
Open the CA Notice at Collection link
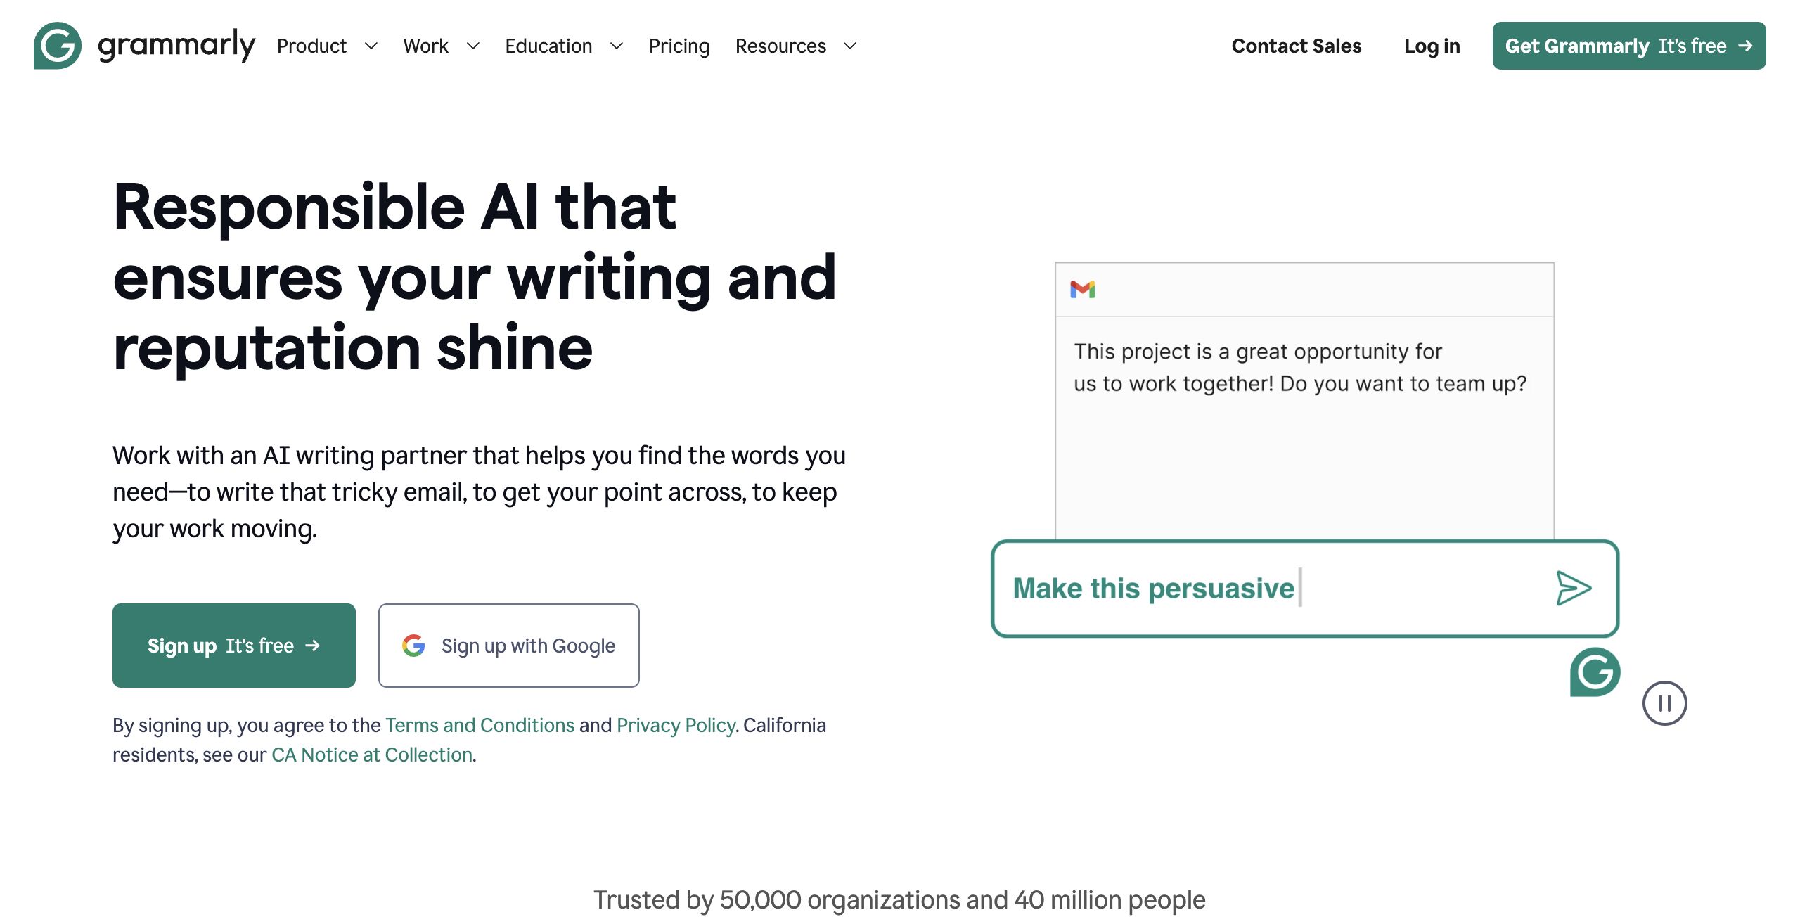[x=371, y=755]
